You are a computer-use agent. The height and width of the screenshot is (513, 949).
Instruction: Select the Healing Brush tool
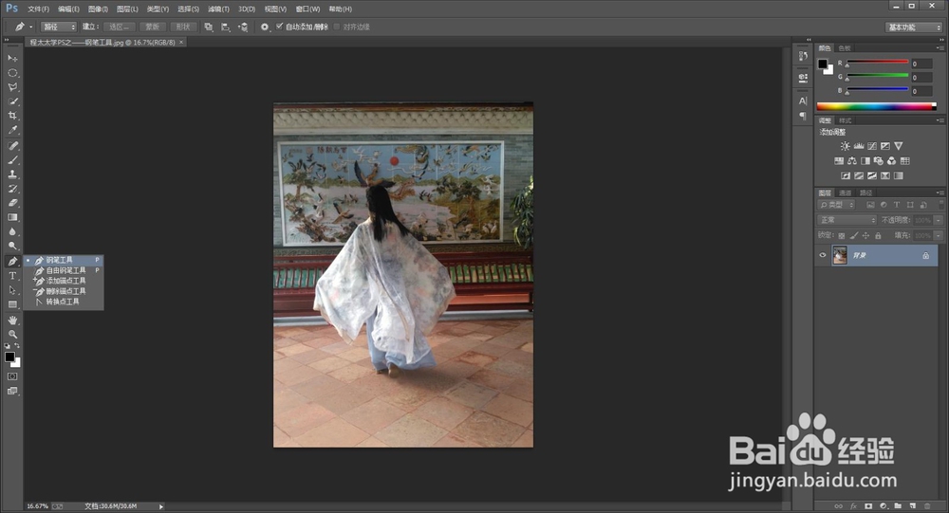[x=12, y=146]
